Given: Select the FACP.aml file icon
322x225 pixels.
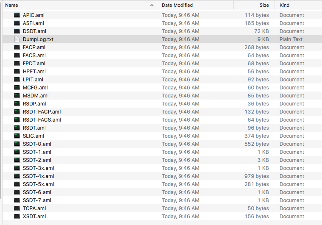Looking at the screenshot, I should point(17,47).
